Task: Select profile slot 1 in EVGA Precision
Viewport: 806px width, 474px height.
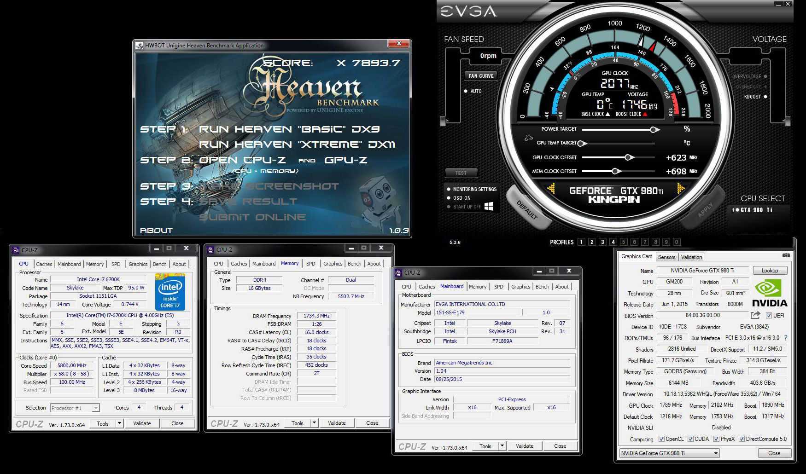Action: [581, 242]
